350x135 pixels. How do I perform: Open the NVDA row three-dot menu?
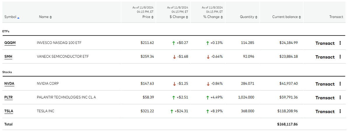[x=340, y=84]
